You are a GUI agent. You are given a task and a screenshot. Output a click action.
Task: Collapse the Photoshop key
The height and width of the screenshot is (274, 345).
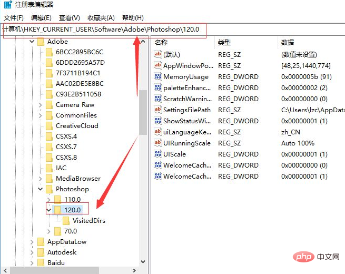pyautogui.click(x=40, y=189)
